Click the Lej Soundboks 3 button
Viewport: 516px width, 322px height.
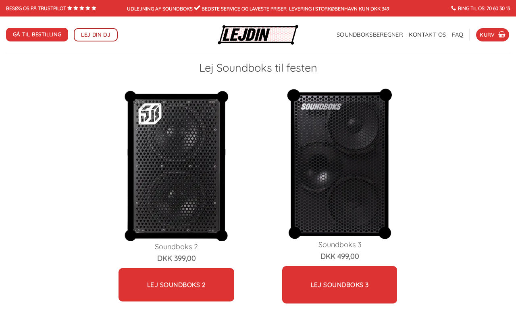pyautogui.click(x=339, y=285)
